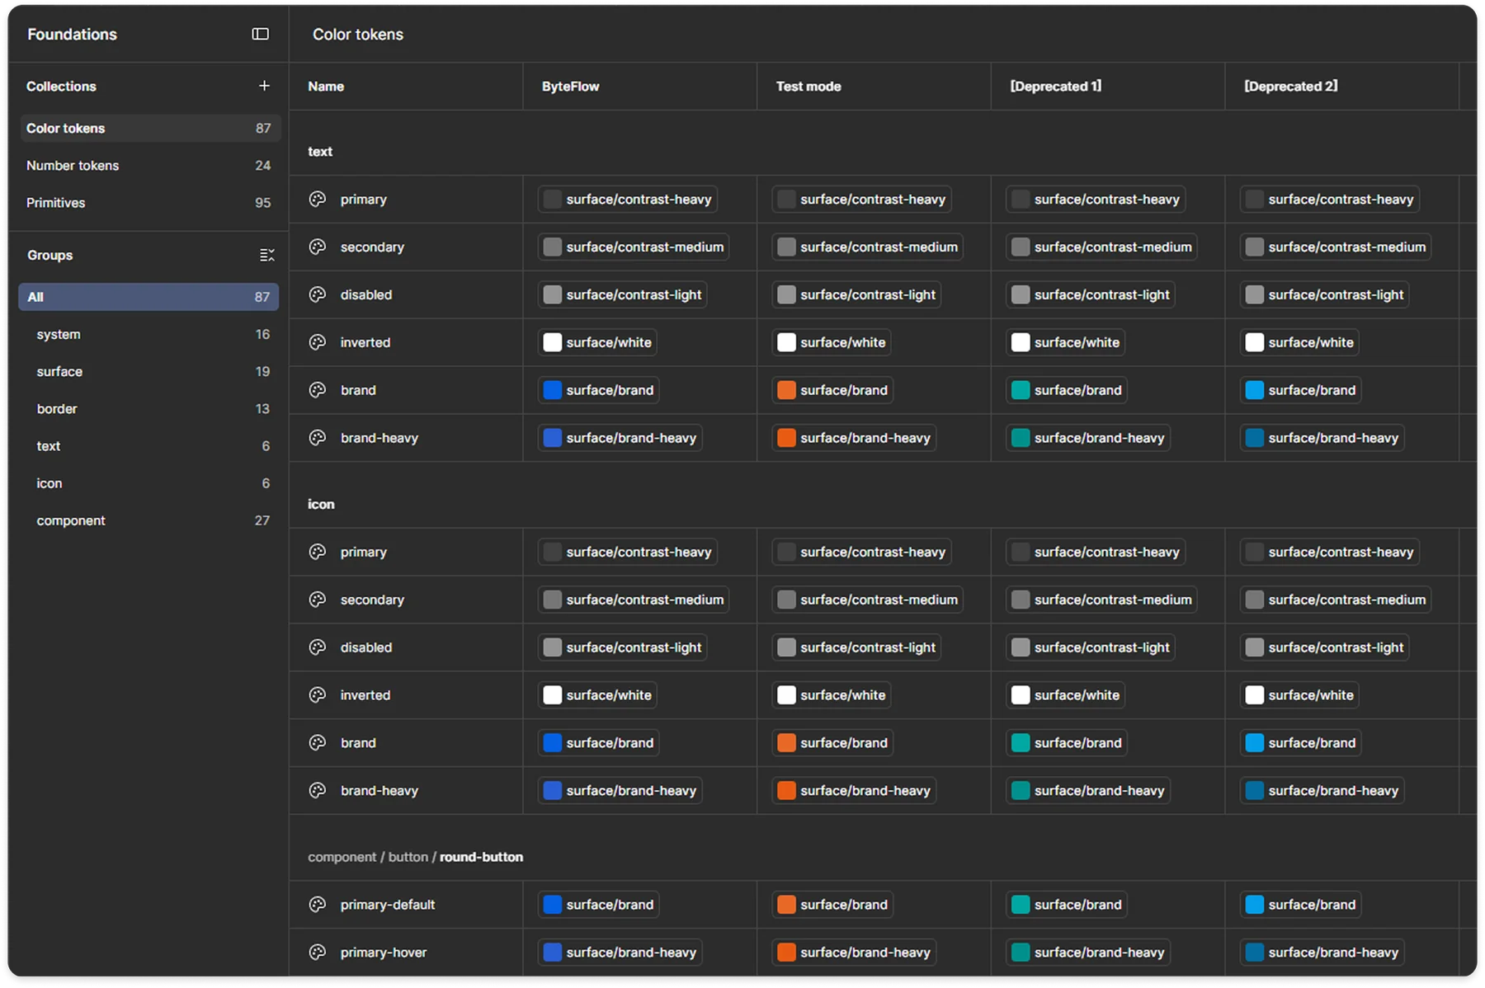This screenshot has width=1485, height=988.
Task: Click Deprecated 1 value of primary-default
Action: coord(1067,905)
